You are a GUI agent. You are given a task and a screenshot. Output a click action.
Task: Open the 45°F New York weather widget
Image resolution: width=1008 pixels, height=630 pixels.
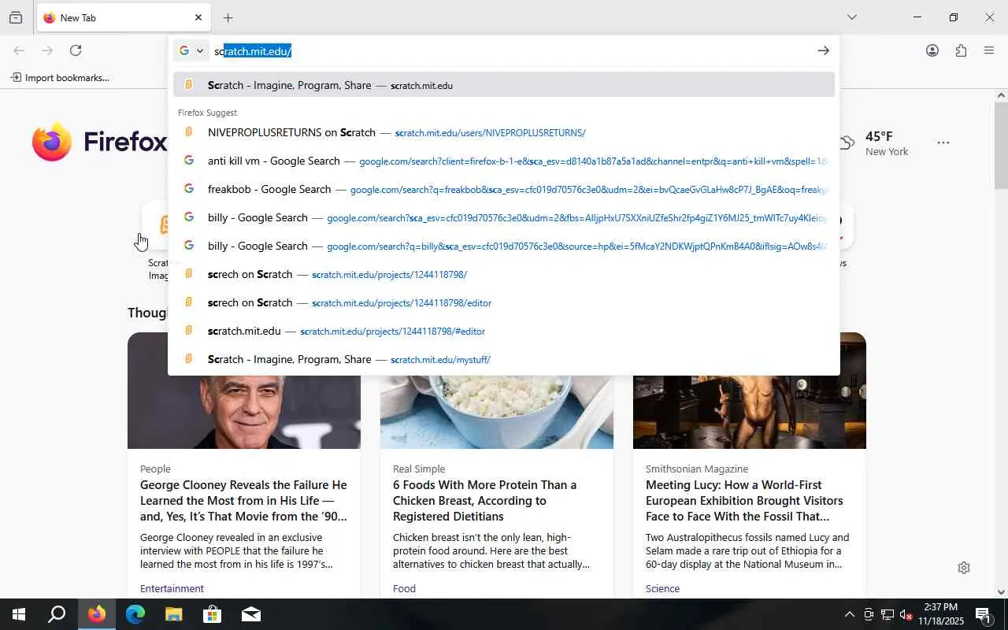[873, 143]
